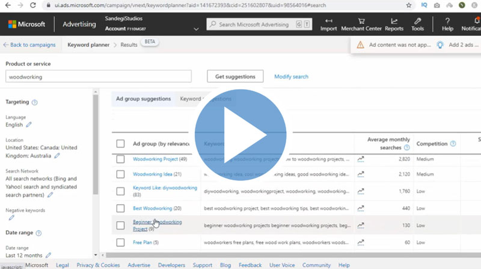Edit the Location targeting pencil
This screenshot has height=269, width=481.
point(57,156)
